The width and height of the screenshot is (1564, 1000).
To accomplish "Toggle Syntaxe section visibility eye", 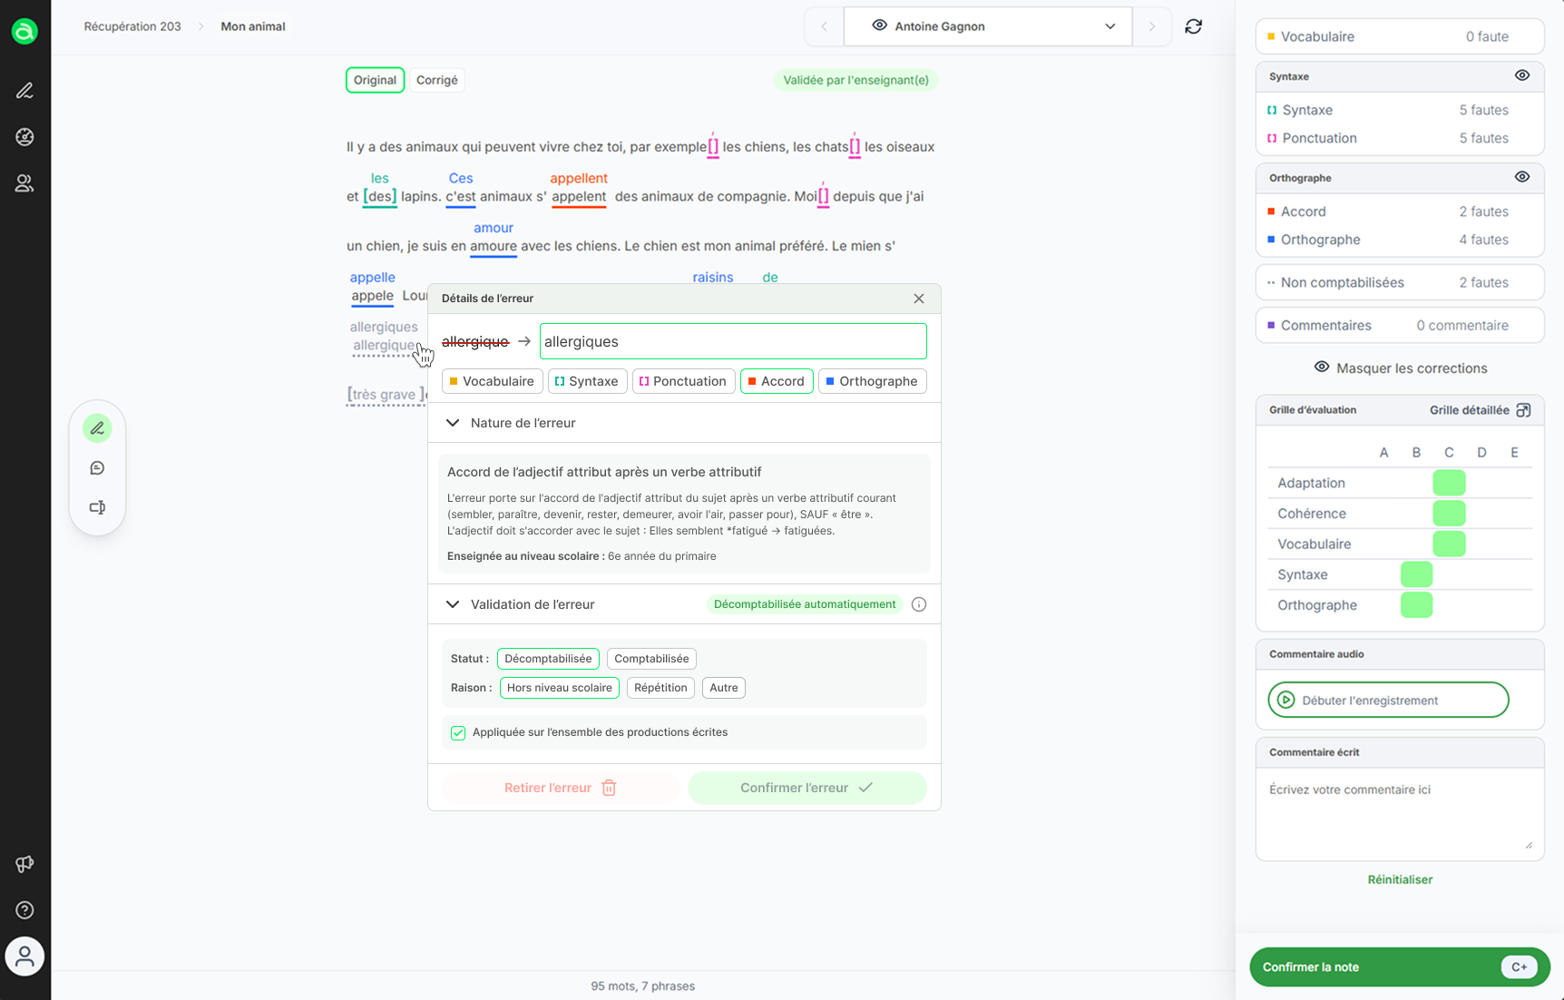I will 1522,76.
